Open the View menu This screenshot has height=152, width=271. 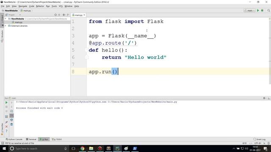tap(14, 6)
